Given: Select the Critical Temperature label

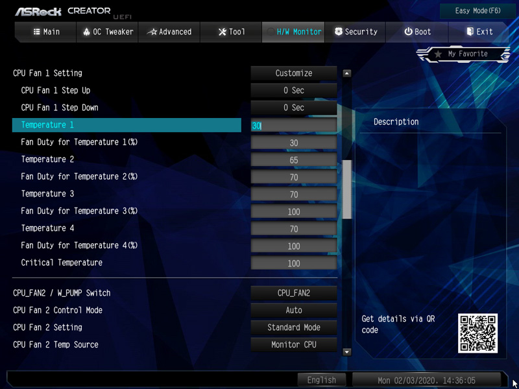Looking at the screenshot, I should (62, 263).
